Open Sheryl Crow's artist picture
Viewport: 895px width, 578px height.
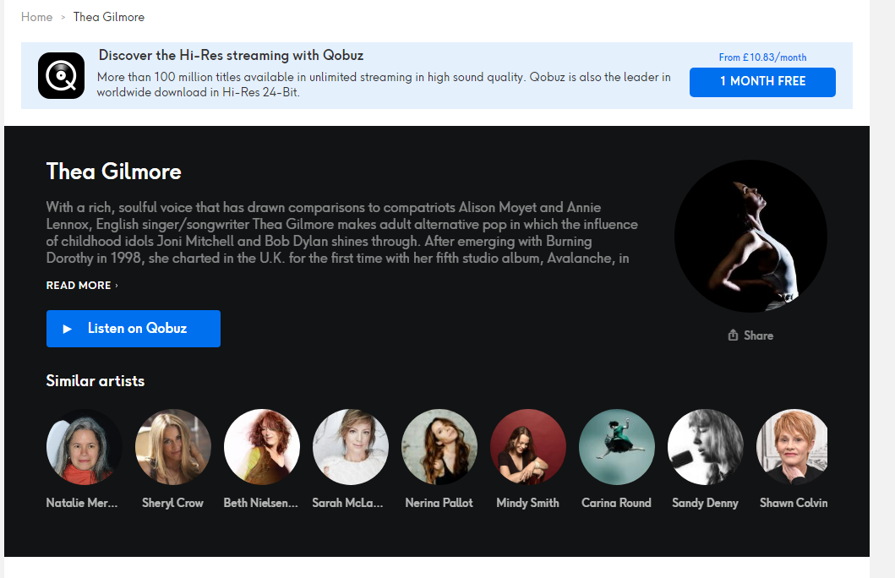click(173, 447)
